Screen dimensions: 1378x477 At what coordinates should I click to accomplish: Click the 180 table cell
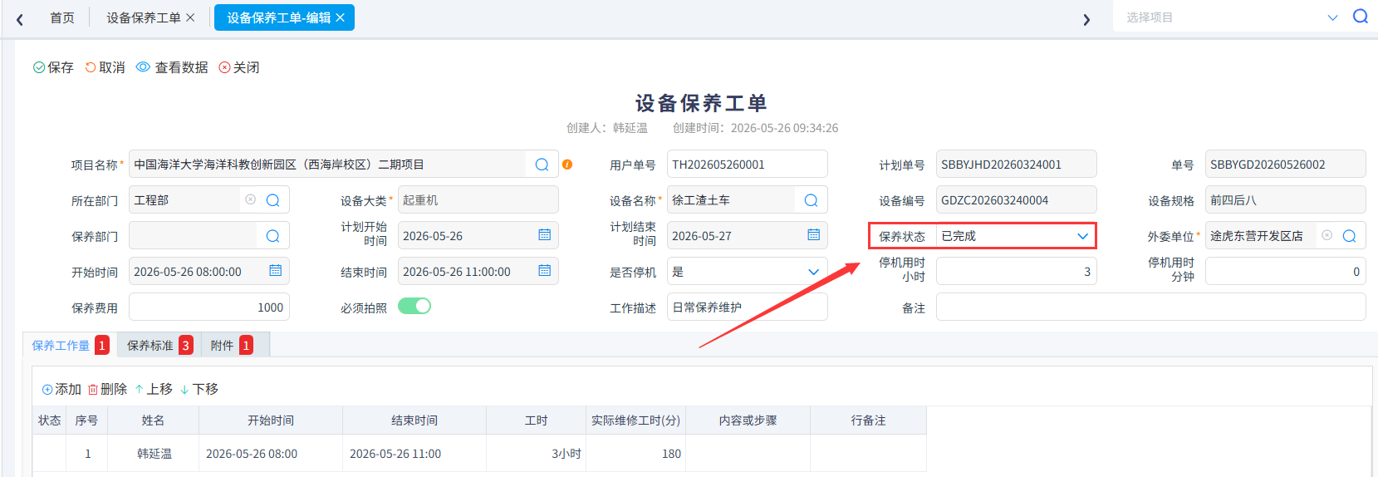[635, 454]
